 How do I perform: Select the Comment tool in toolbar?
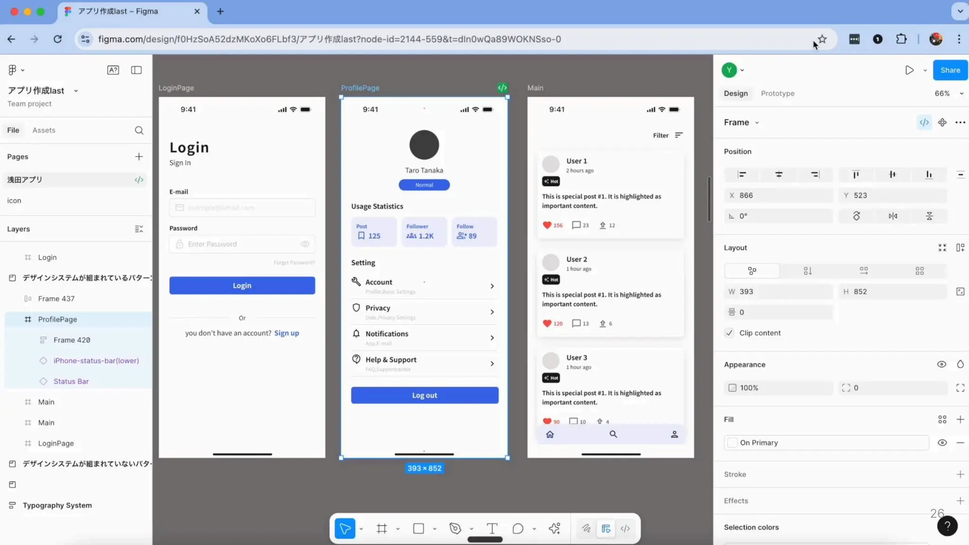[518, 528]
